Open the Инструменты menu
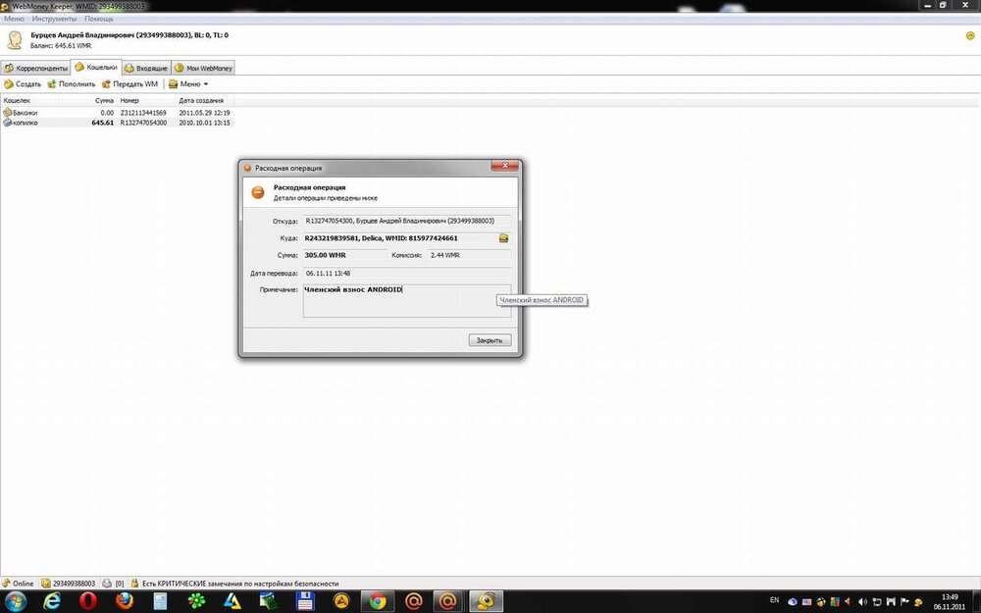 point(54,19)
